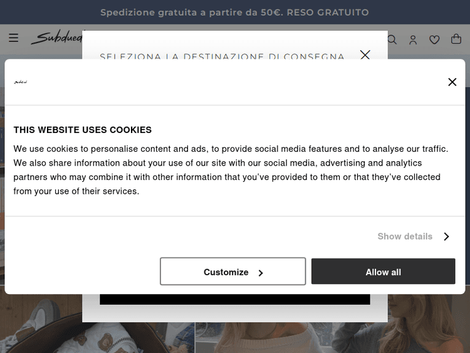Close the delivery destination popup
The width and height of the screenshot is (470, 353).
point(365,54)
